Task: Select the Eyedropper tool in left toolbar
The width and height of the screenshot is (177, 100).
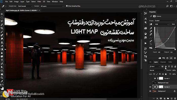Action: point(2,81)
